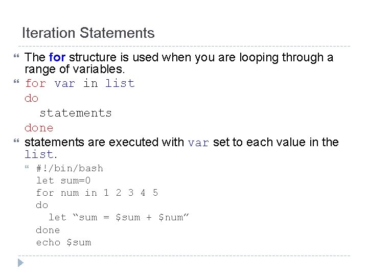
Task: Click the red 'do' keyword in syntax
Action: (32, 98)
